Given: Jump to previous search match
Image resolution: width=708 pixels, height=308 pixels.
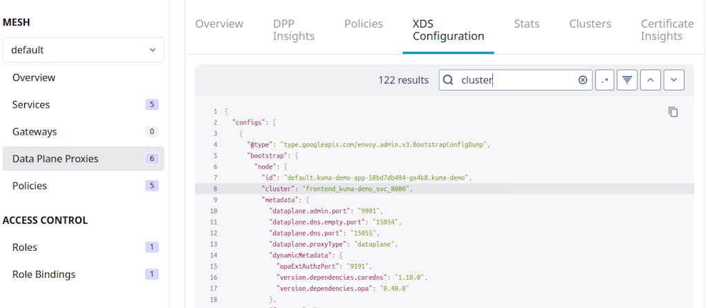Looking at the screenshot, I should (x=650, y=80).
